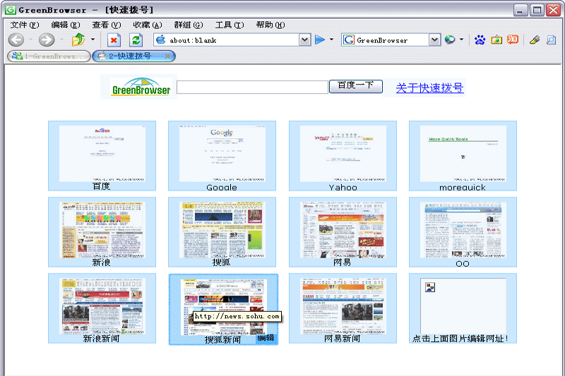Click the Forward navigation arrow

click(47, 40)
